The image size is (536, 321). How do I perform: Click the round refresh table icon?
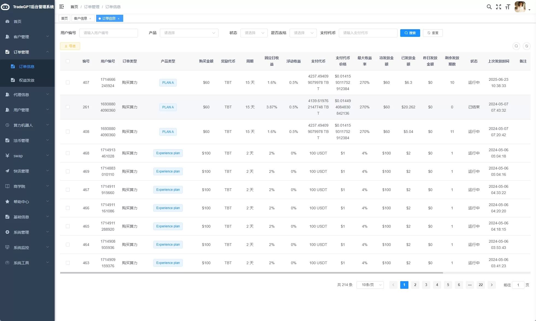pos(526,46)
